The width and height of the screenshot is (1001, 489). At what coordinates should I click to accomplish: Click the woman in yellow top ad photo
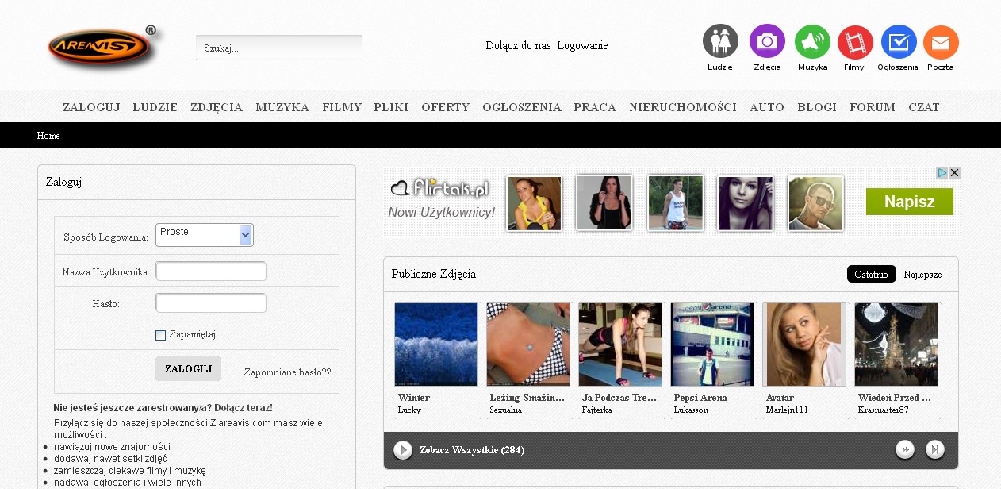pos(534,203)
